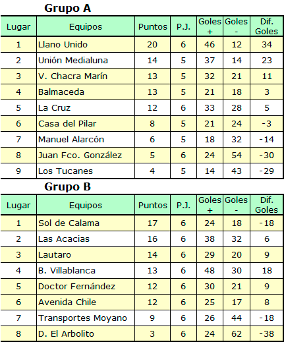Click the Balmaceda team cell
Viewport: 284px width, 342px height.
pyautogui.click(x=86, y=92)
